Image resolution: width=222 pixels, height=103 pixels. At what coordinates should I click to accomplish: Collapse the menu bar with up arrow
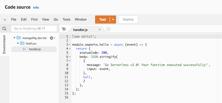(5, 19)
